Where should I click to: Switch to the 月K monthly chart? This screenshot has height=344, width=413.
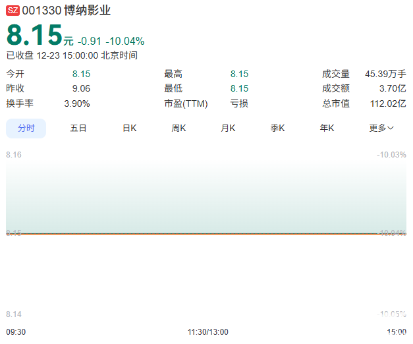tap(228, 128)
